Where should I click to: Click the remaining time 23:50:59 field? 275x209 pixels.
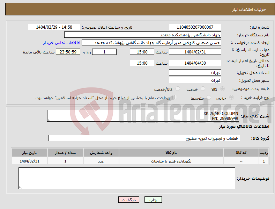(x=68, y=52)
